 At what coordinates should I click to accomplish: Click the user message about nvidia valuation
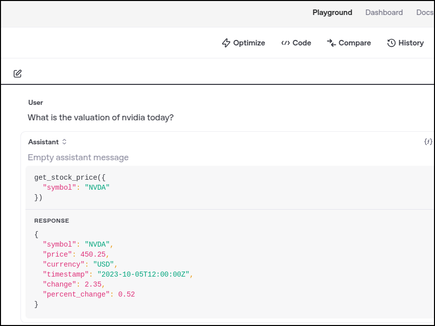(100, 117)
